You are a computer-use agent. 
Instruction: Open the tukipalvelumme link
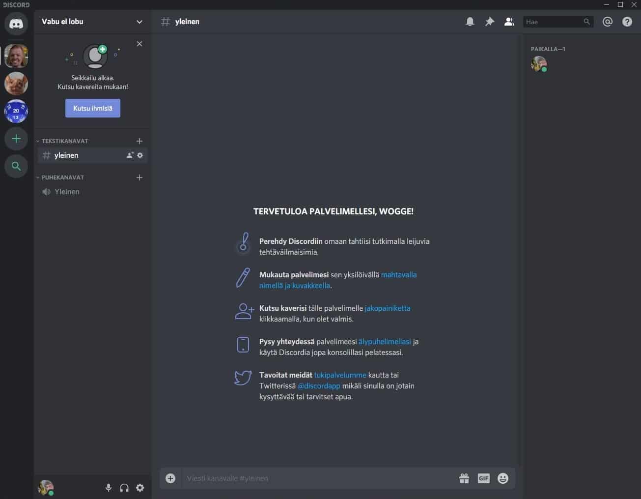point(340,375)
